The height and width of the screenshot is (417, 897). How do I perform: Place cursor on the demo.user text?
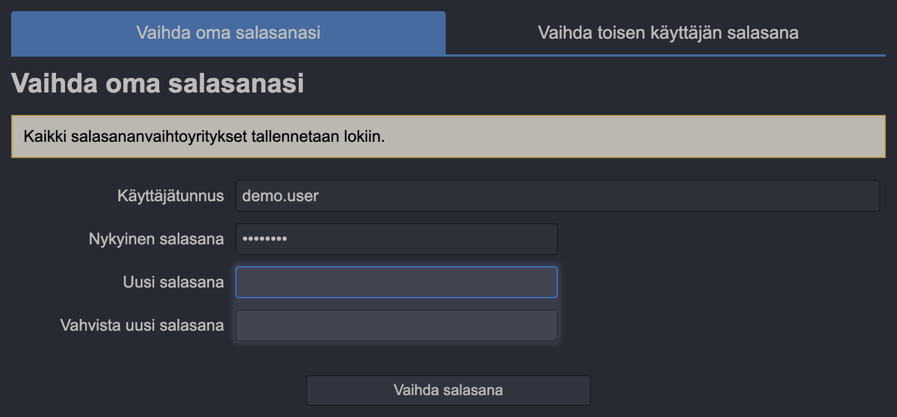point(280,196)
